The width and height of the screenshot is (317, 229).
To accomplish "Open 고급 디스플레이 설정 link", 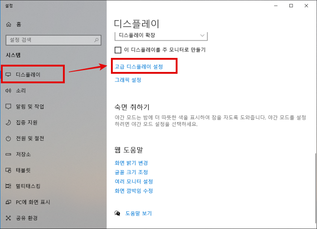I will pos(139,67).
